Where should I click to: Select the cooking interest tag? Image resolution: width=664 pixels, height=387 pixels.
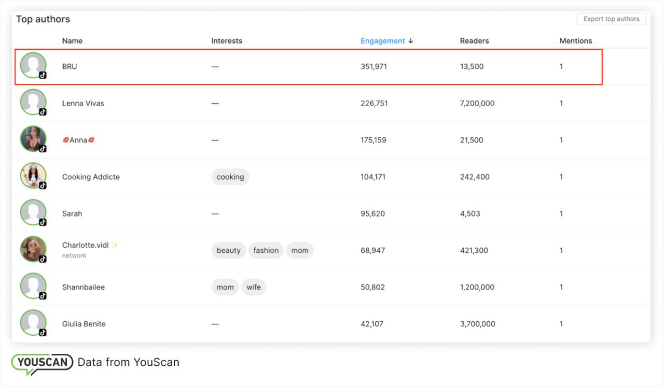click(x=230, y=177)
